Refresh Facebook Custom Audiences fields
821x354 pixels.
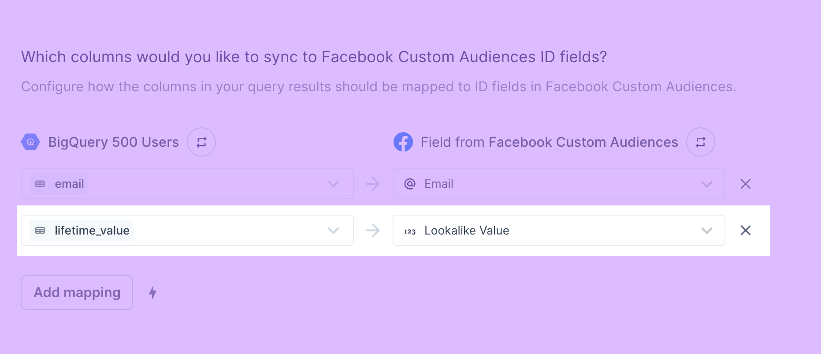[701, 142]
